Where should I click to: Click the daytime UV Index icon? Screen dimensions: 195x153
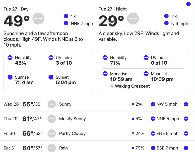[51, 58]
